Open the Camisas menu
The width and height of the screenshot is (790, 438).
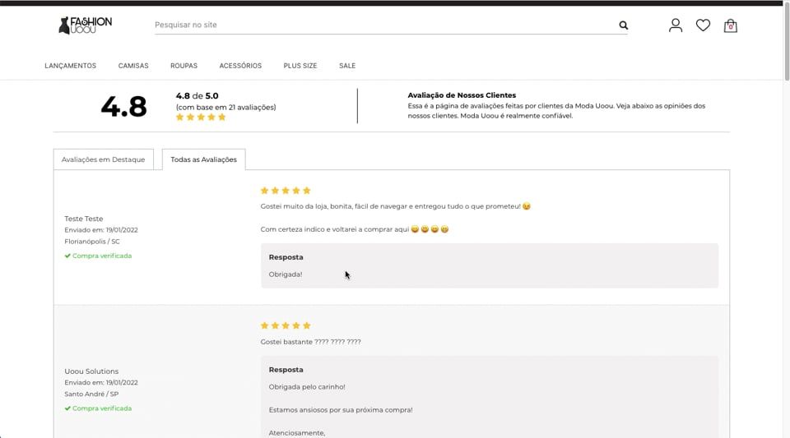133,66
